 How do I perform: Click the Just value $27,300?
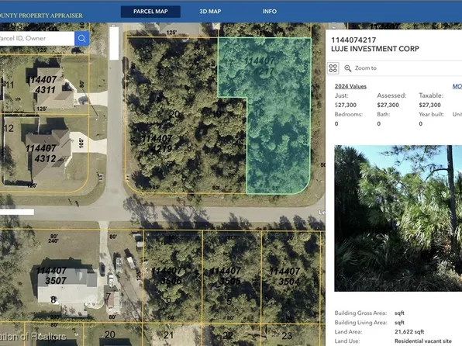[346, 105]
